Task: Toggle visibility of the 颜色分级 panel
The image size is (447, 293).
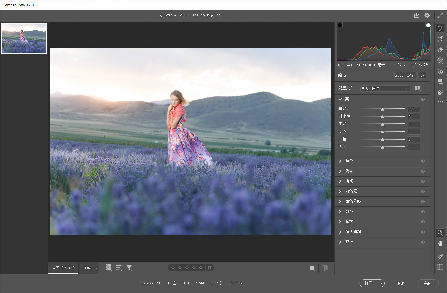Action: tap(423, 202)
